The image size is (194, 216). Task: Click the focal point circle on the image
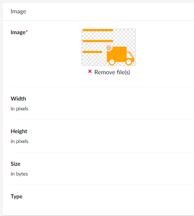109,48
